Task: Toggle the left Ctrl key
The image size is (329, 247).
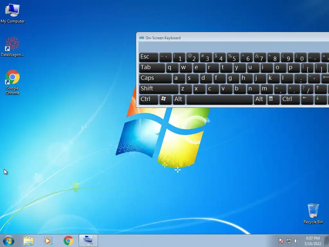Action: point(148,100)
